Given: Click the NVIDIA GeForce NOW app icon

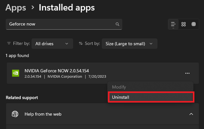Looking at the screenshot, I should pyautogui.click(x=16, y=73).
